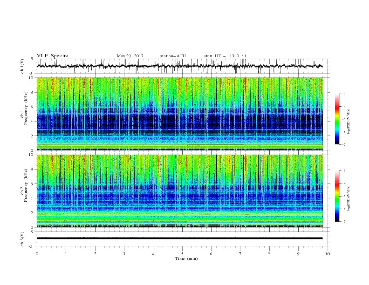Click the final "10" tick label on the time axis
This screenshot has height=285, width=369.
328,254
